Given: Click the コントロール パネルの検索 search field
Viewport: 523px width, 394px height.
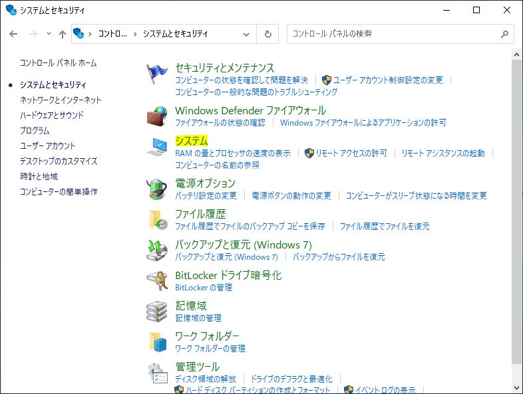Looking at the screenshot, I should tap(393, 34).
